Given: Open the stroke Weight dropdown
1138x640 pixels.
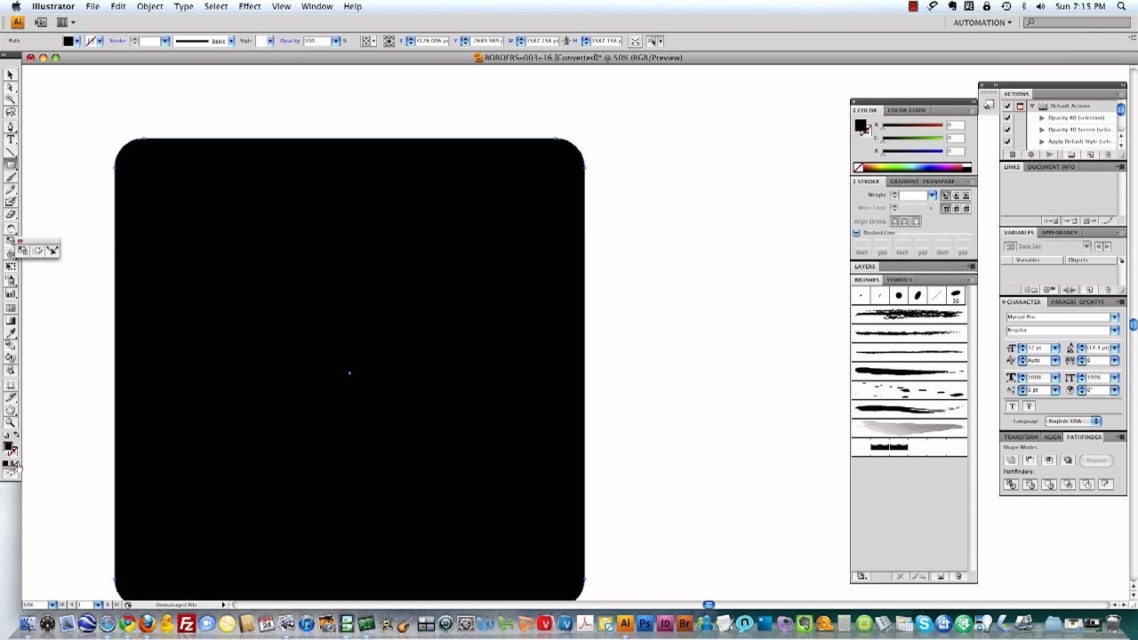Looking at the screenshot, I should 932,196.
